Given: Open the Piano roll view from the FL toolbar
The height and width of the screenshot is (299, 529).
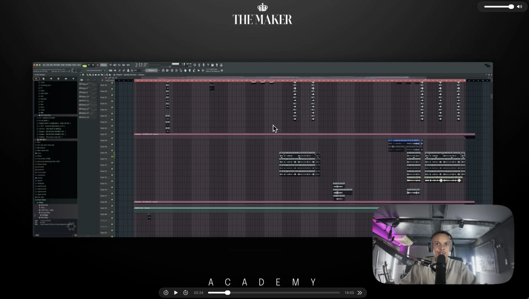Looking at the screenshot, I should pyautogui.click(x=168, y=70).
